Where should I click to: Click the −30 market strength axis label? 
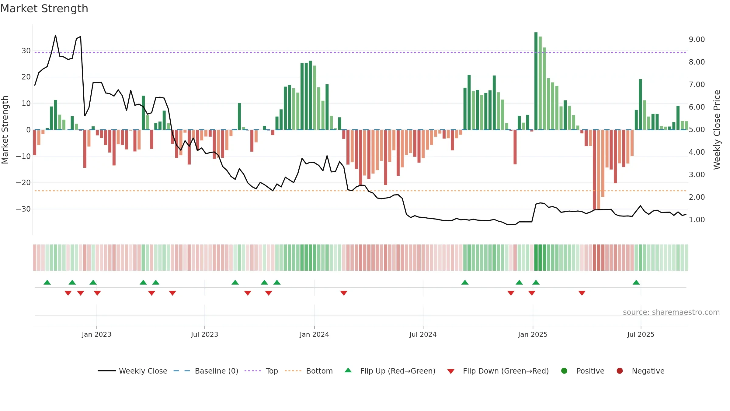23,209
